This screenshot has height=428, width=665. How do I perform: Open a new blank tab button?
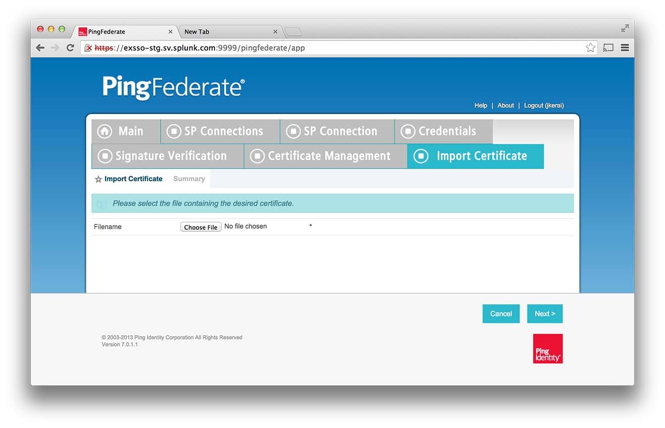click(x=293, y=32)
